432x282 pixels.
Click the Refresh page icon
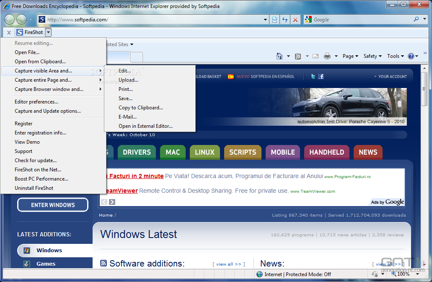pos(285,20)
